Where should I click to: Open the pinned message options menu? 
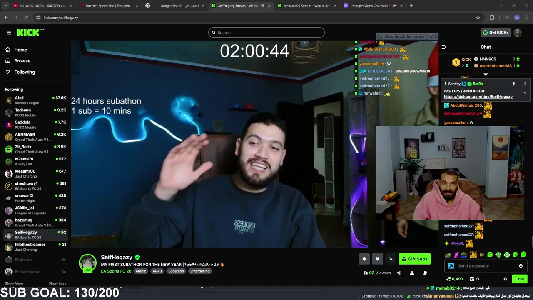point(525,84)
